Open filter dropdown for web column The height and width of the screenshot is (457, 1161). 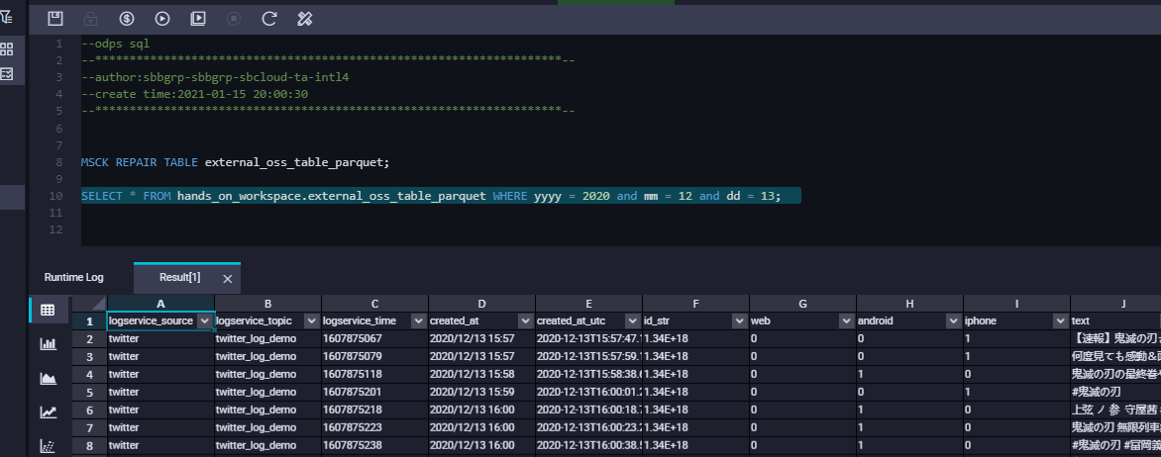coord(846,320)
